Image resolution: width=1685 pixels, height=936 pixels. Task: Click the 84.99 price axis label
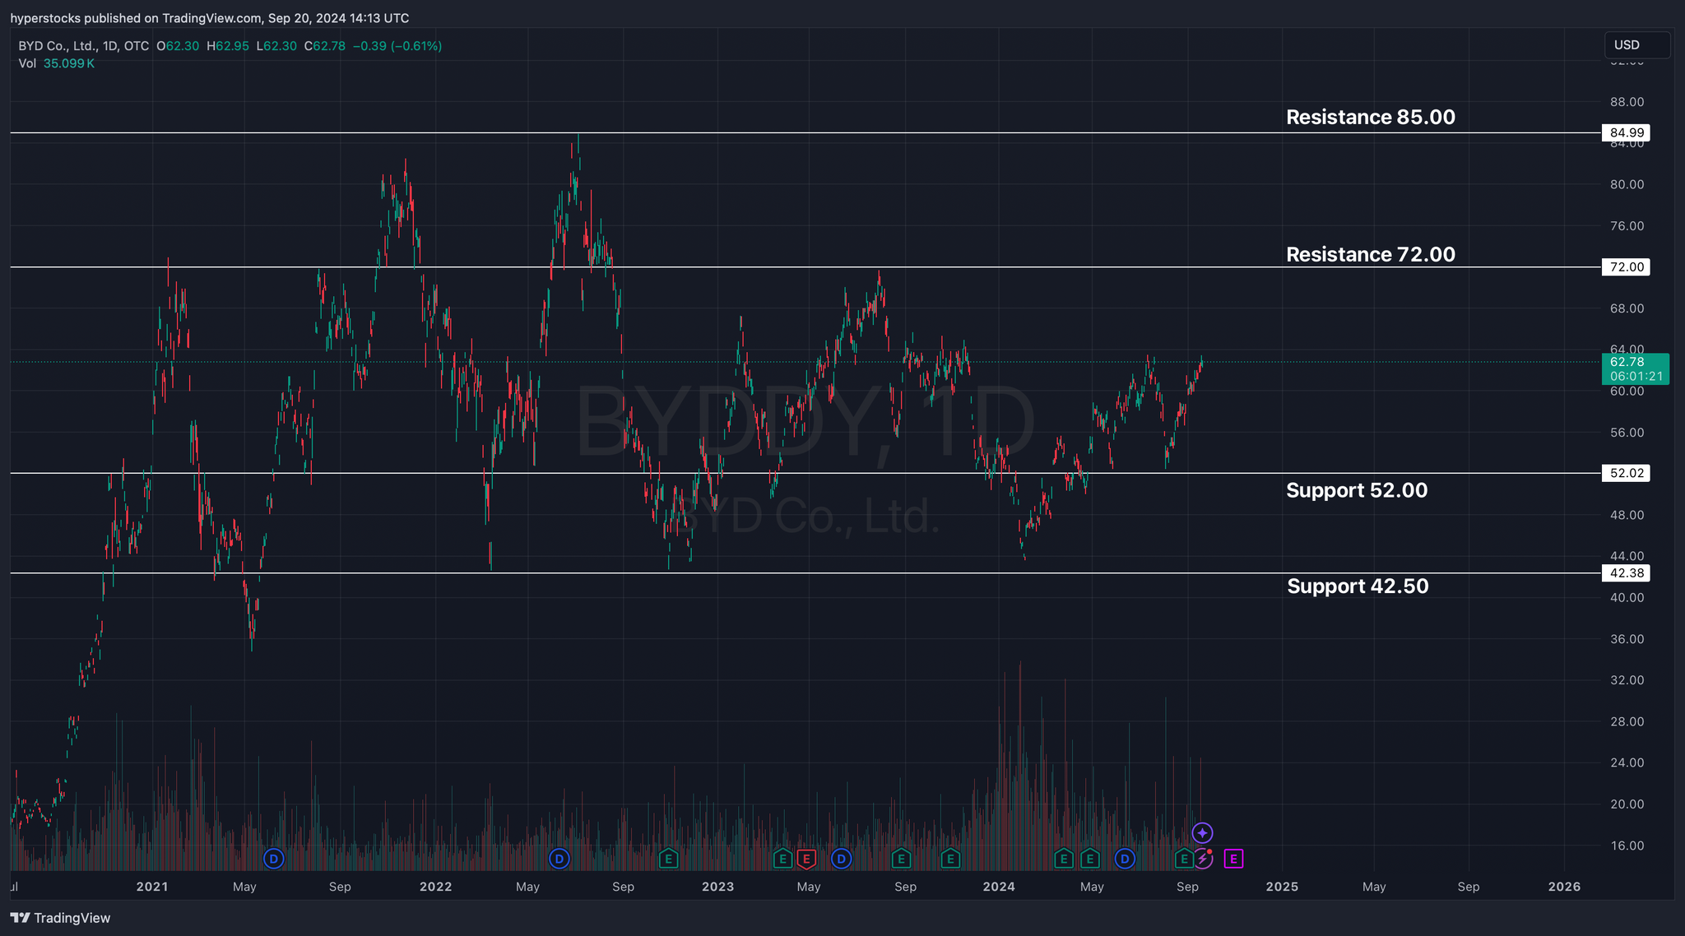point(1627,132)
